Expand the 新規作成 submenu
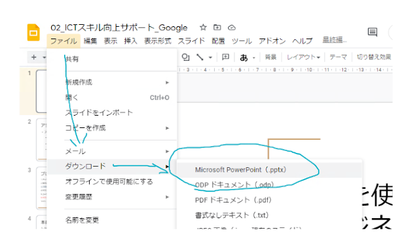This screenshot has height=243, width=419. click(x=112, y=82)
